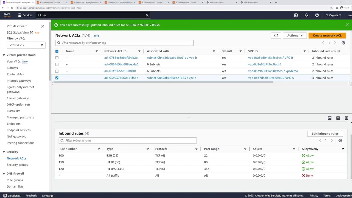Open the Actions dropdown
The width and height of the screenshot is (352, 198).
point(295,35)
